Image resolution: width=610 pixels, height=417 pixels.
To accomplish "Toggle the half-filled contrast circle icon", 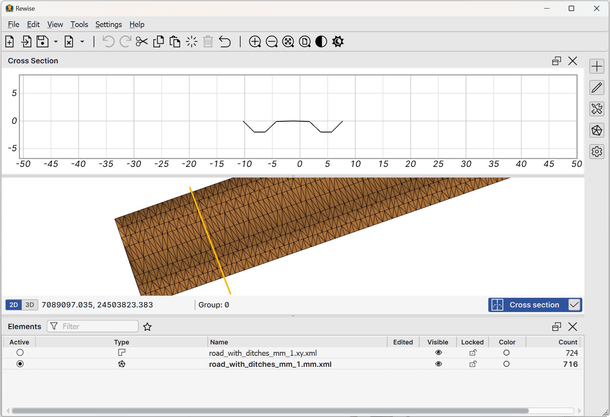I will pyautogui.click(x=321, y=42).
